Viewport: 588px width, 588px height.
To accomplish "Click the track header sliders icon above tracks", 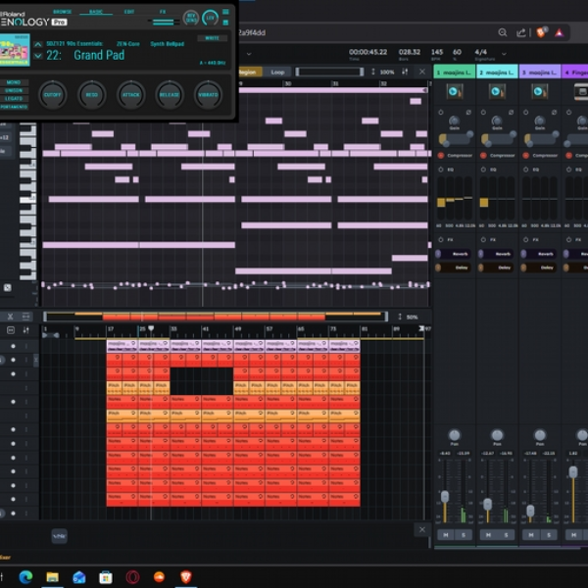I will 25,330.
